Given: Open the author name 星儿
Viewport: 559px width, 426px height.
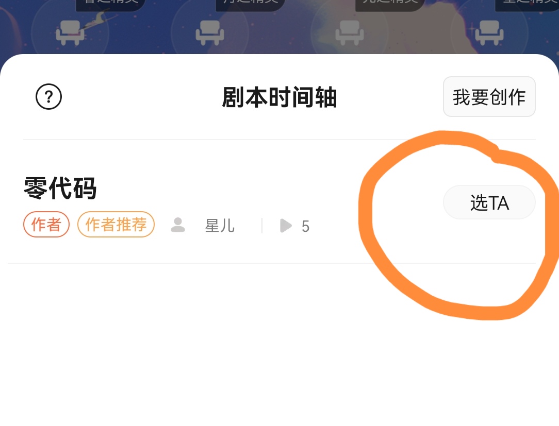Looking at the screenshot, I should click(x=220, y=226).
